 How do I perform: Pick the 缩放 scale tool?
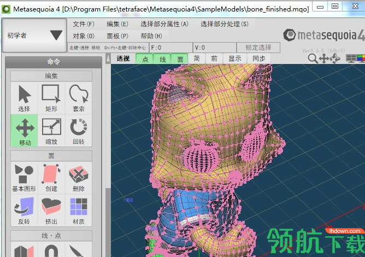click(51, 131)
